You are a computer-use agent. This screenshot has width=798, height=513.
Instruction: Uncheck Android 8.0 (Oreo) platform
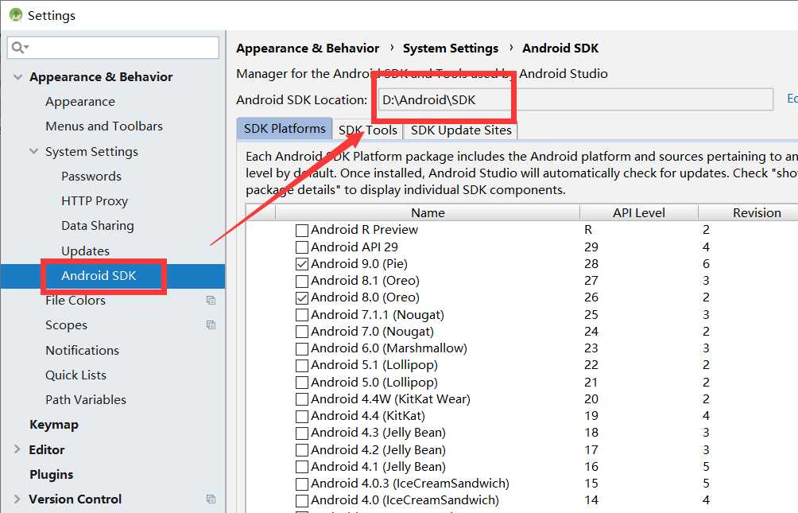(x=302, y=297)
